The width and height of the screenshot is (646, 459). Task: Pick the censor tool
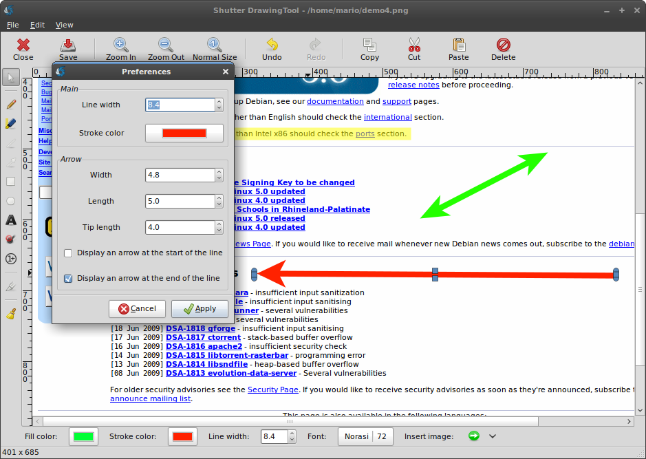11,239
